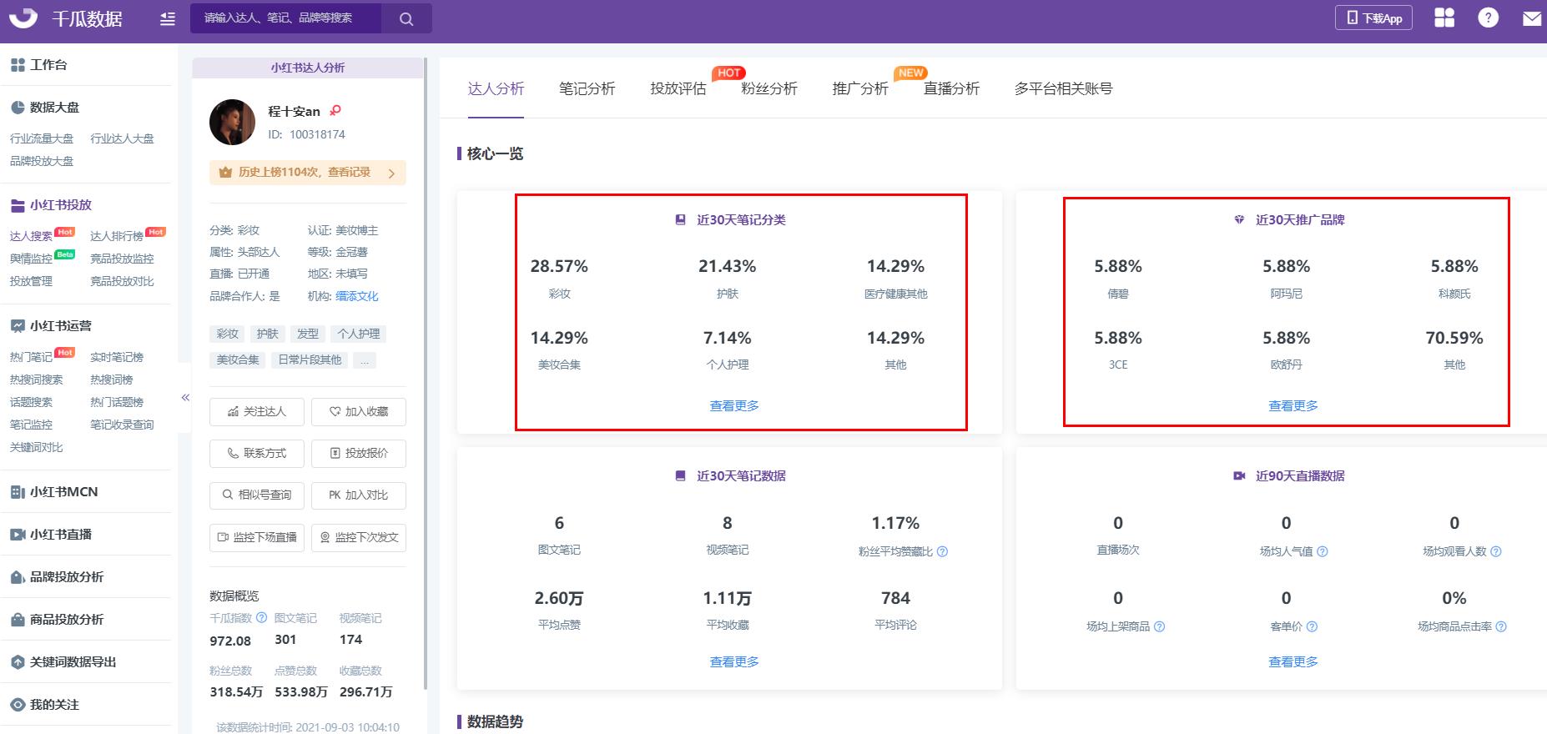Open the 缙添文化 agency link

[357, 296]
